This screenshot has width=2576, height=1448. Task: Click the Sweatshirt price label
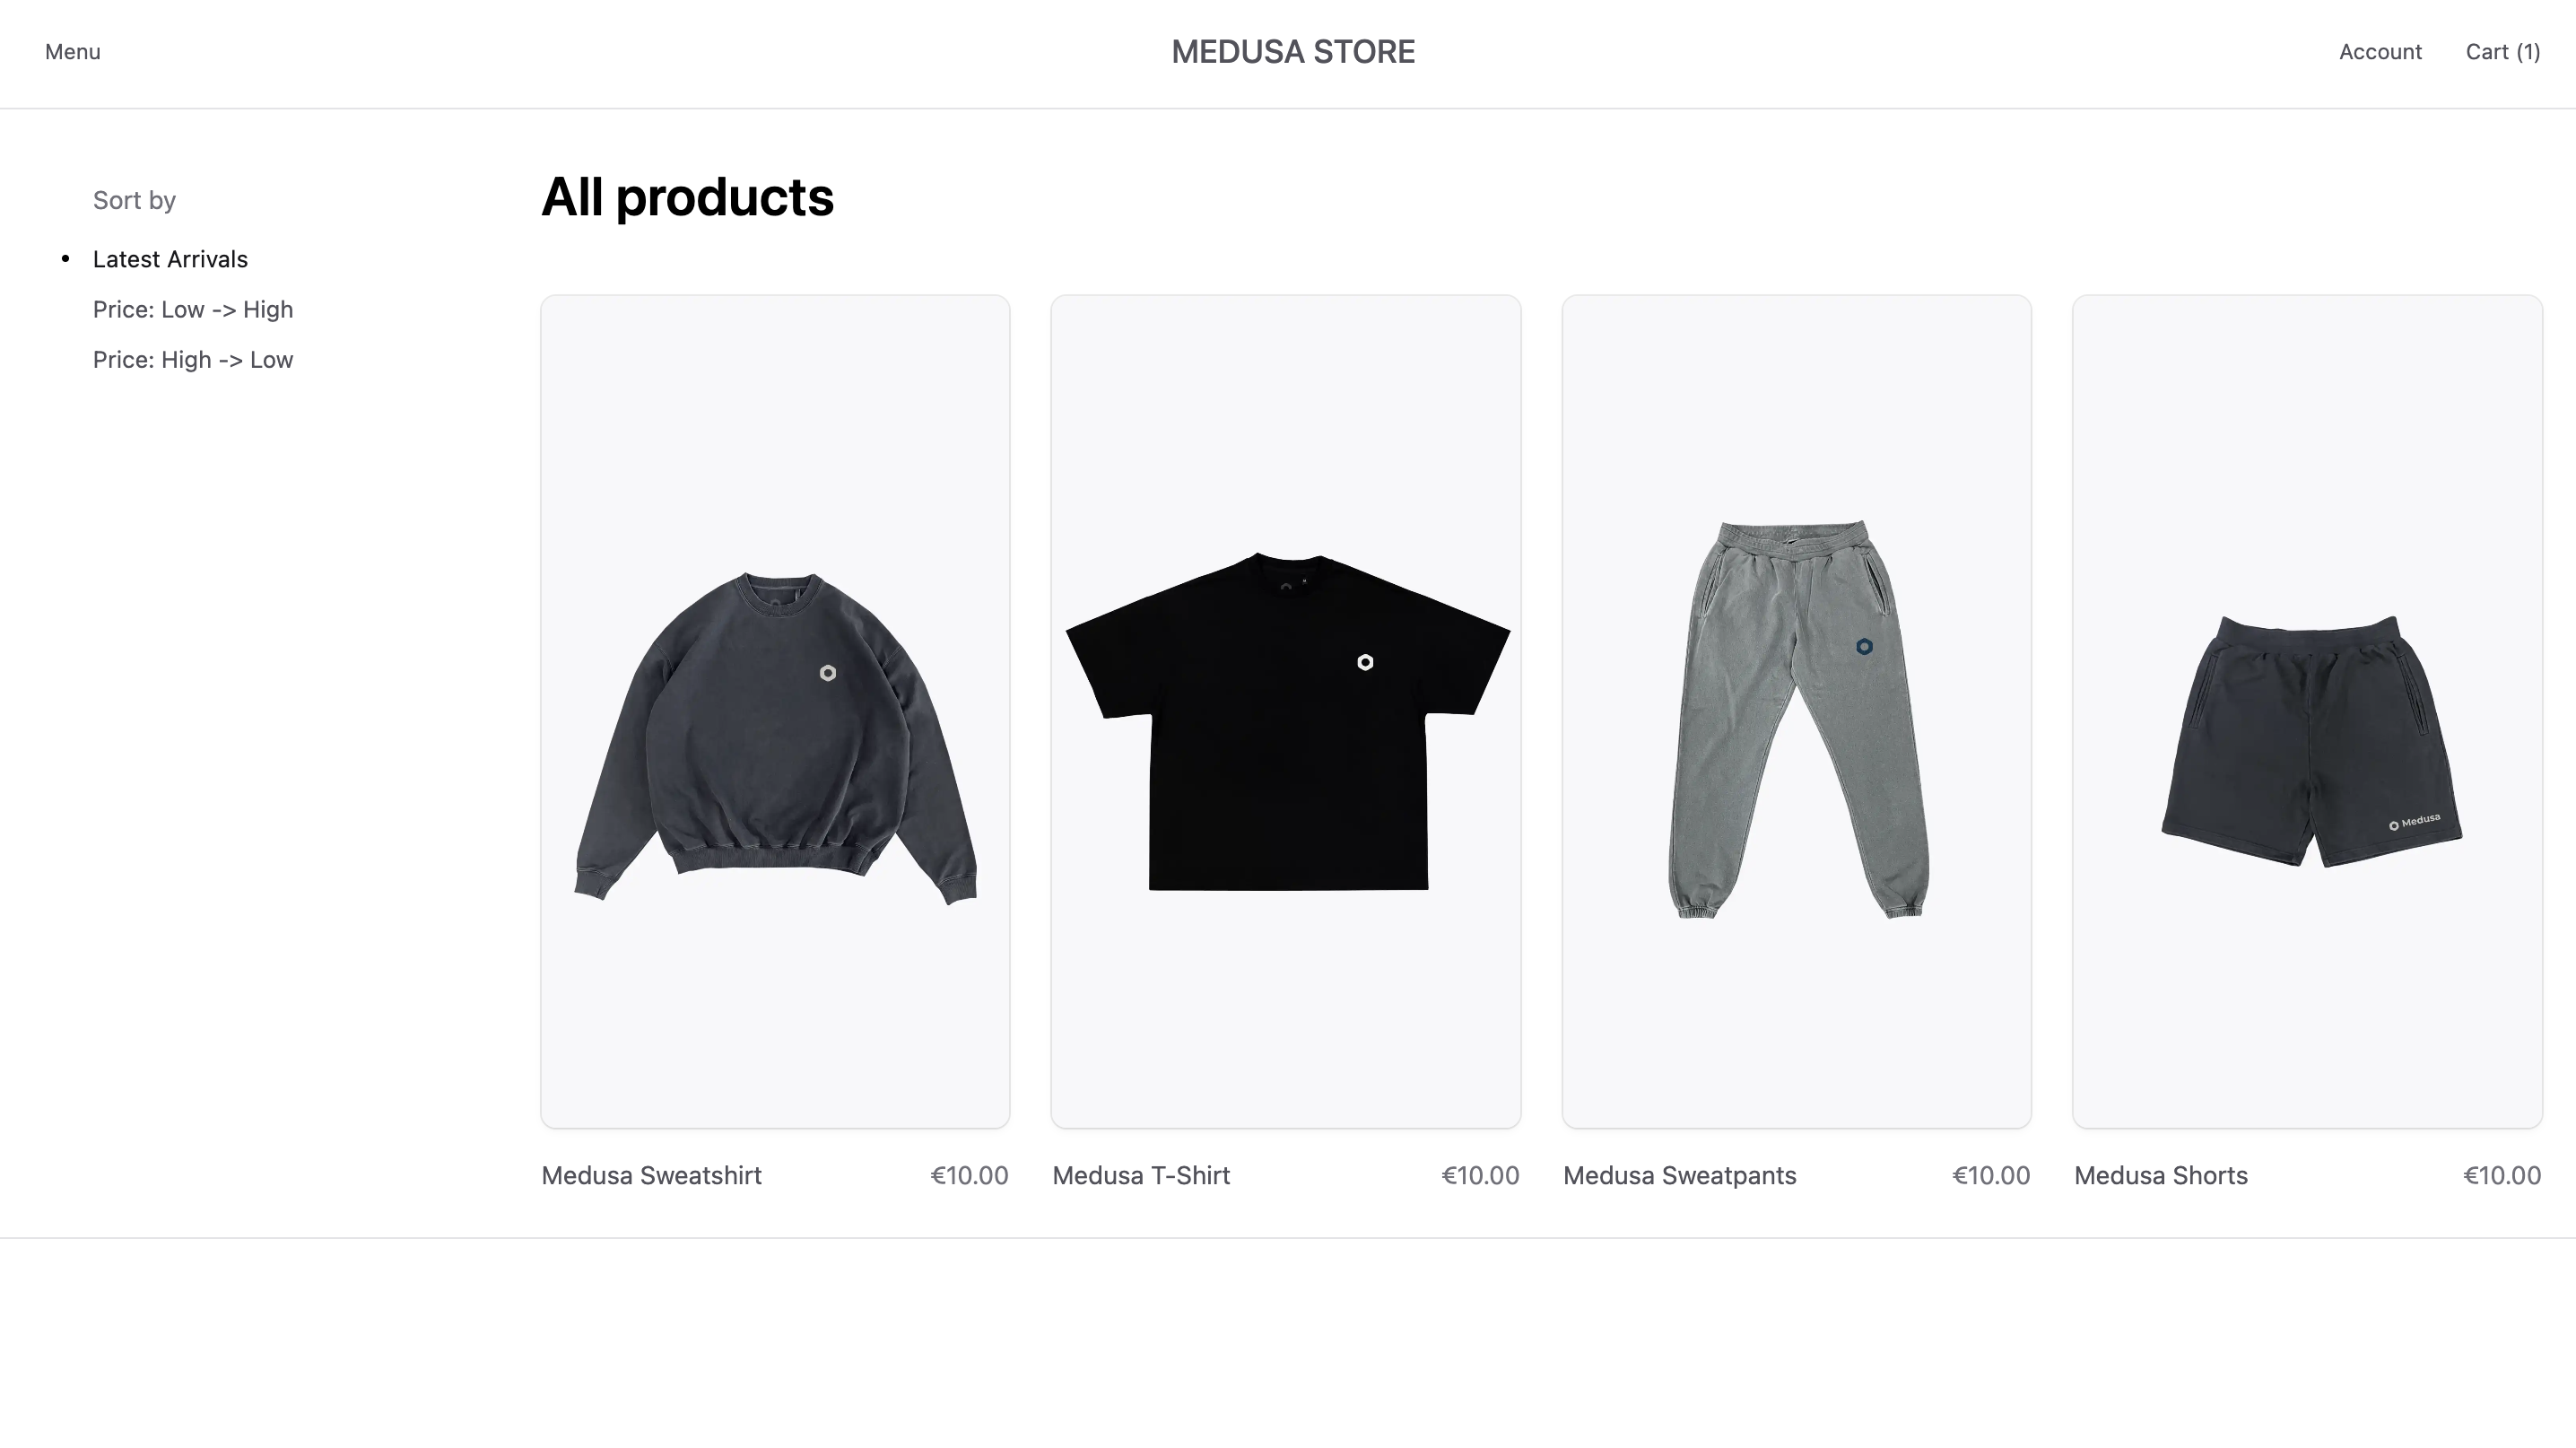pyautogui.click(x=968, y=1175)
